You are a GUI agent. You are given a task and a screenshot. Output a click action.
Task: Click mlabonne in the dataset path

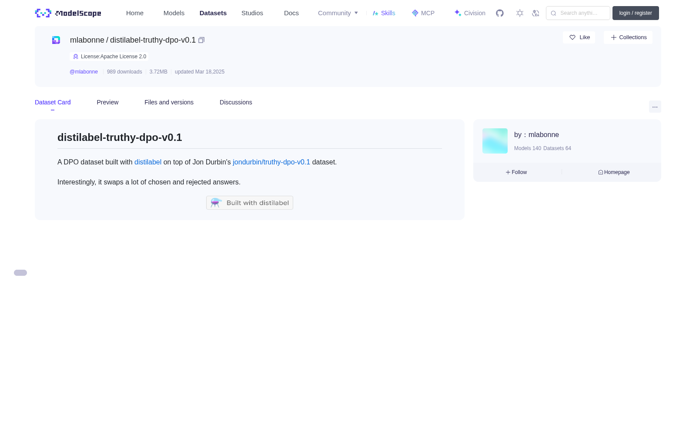pos(87,40)
